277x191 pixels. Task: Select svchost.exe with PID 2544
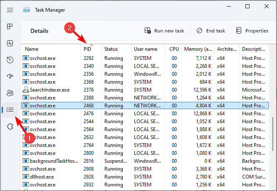click(145, 122)
